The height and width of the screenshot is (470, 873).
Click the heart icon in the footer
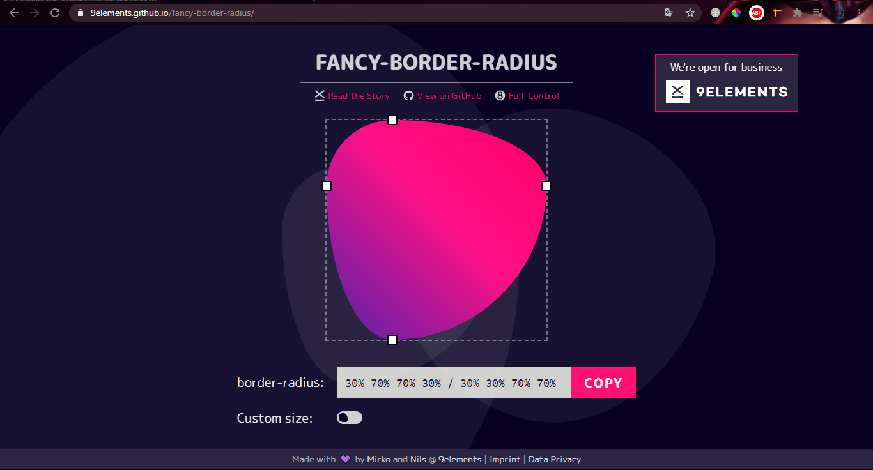click(x=344, y=459)
